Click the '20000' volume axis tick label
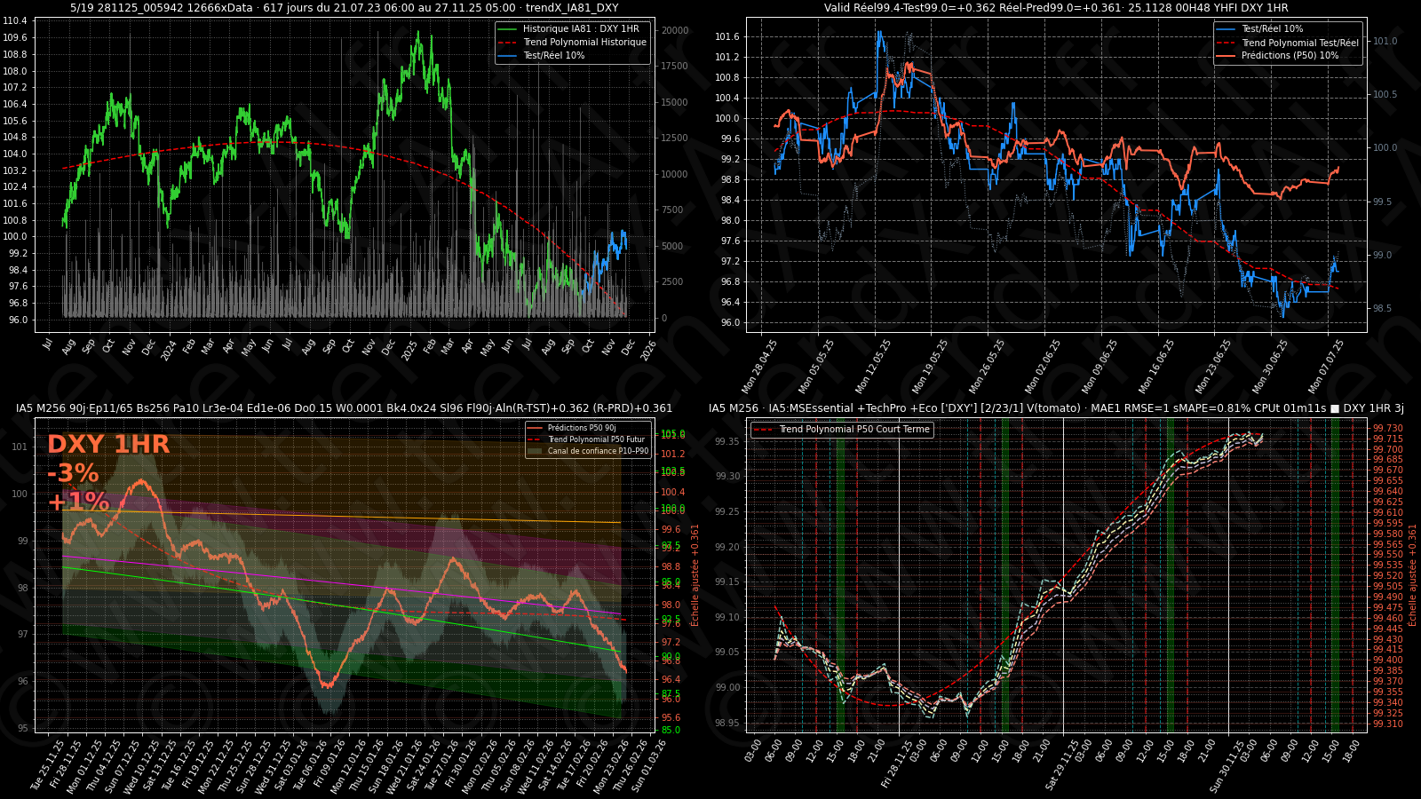 point(674,30)
